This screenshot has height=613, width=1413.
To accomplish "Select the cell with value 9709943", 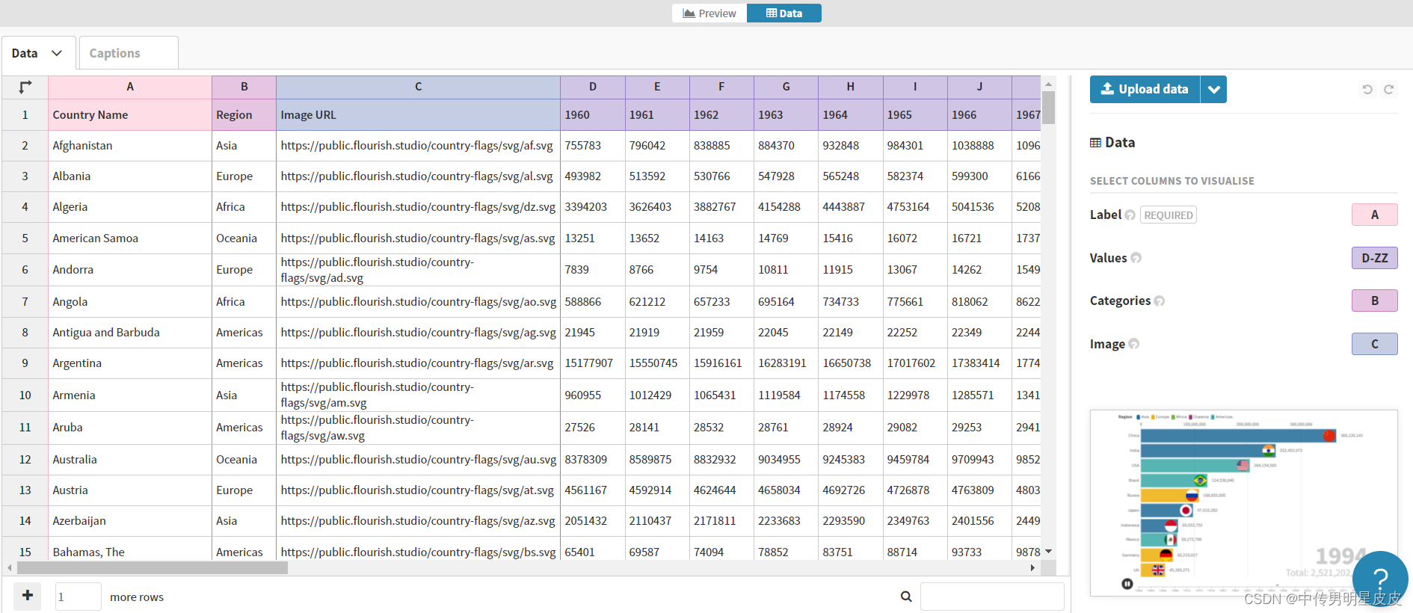I will coord(979,460).
